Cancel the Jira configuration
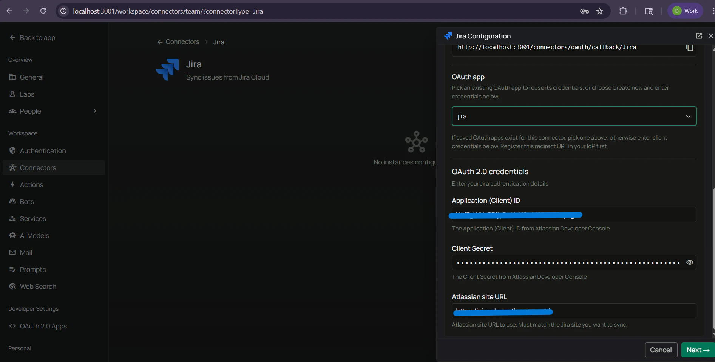The height and width of the screenshot is (362, 715). click(x=661, y=350)
